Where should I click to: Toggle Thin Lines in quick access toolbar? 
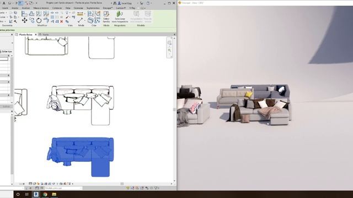(20, 3)
